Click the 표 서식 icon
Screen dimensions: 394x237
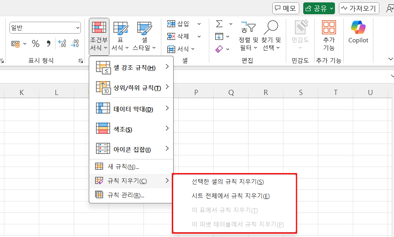coord(120,27)
